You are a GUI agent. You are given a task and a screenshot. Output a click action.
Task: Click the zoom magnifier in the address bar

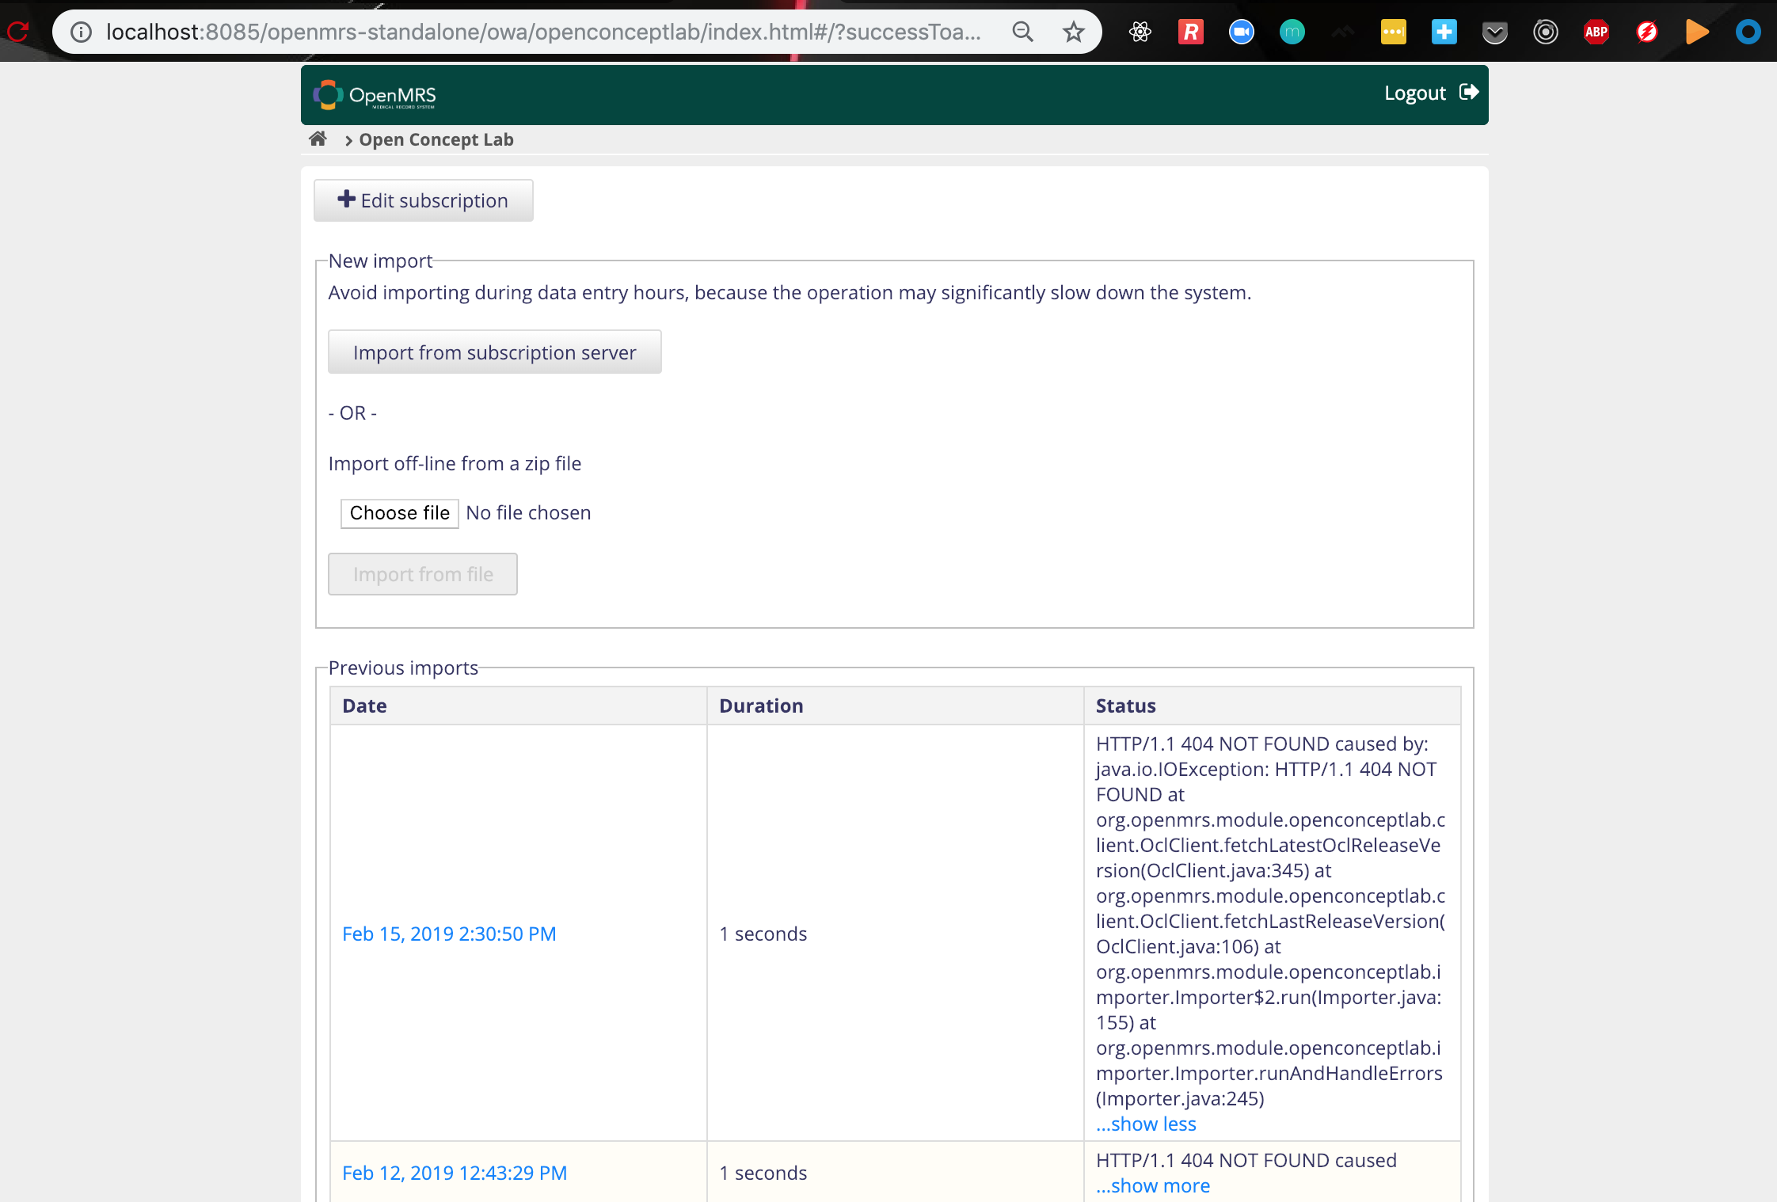(x=1022, y=32)
